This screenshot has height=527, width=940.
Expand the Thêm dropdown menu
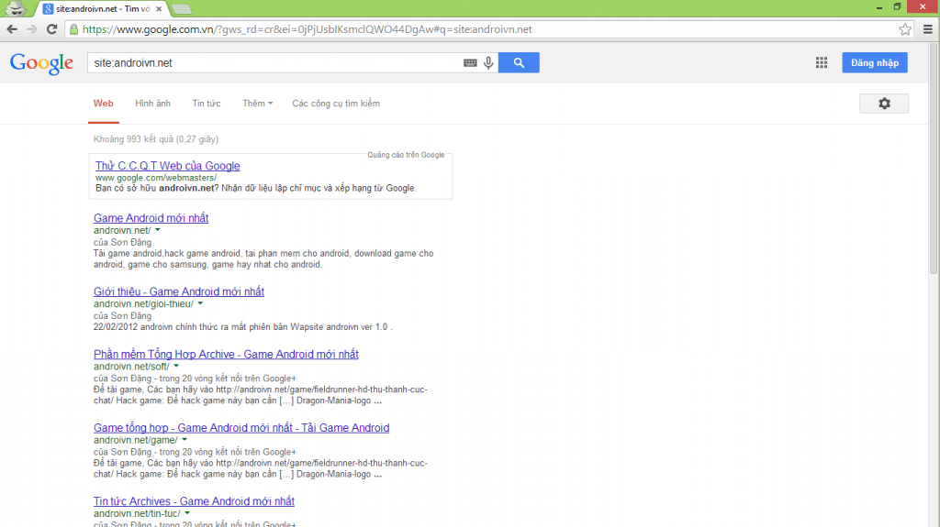click(x=258, y=104)
